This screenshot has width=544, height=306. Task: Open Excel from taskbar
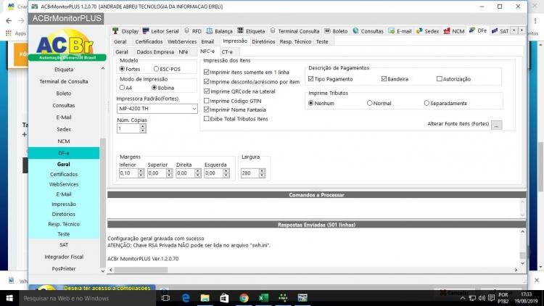pos(263,298)
